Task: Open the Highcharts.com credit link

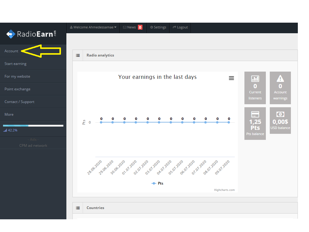Action: (224, 190)
